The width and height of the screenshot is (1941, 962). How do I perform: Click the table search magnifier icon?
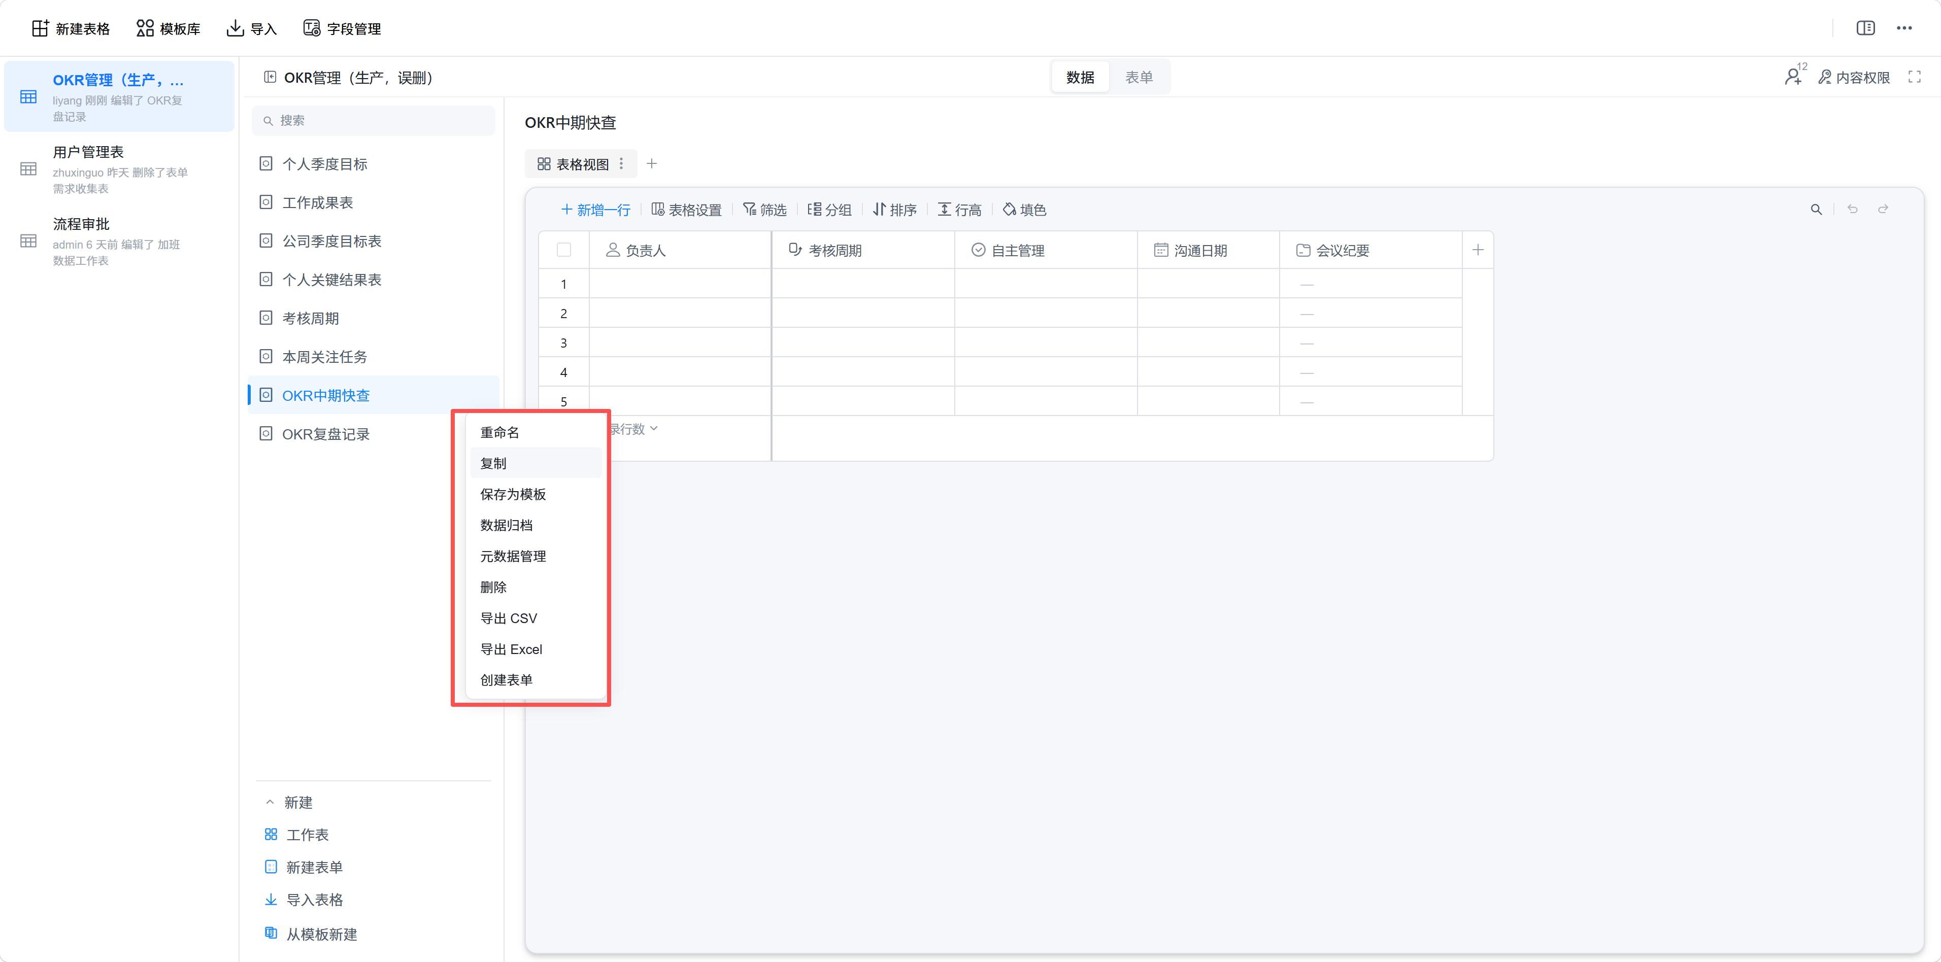1816,210
